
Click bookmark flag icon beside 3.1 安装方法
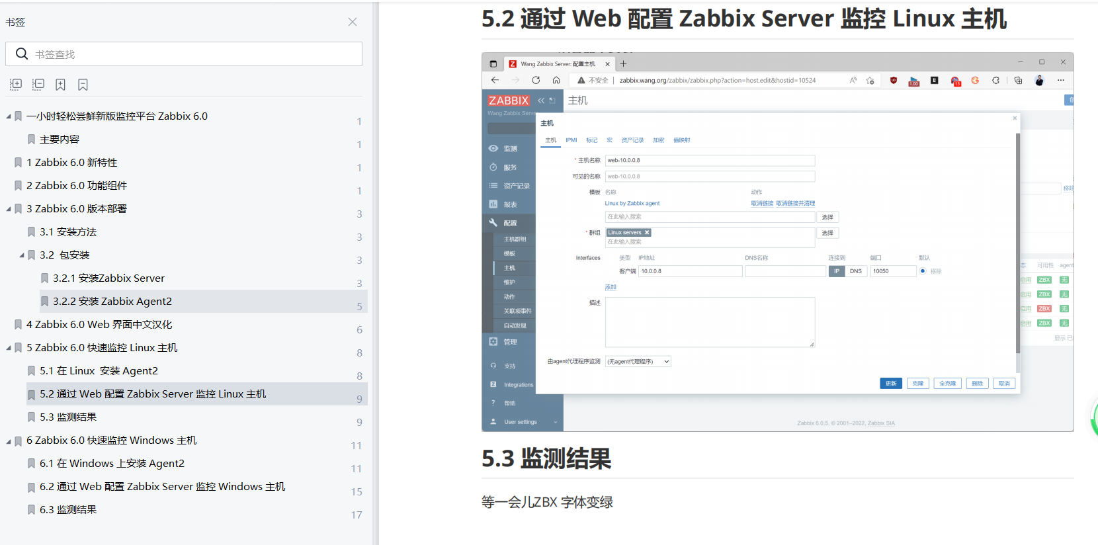point(31,232)
